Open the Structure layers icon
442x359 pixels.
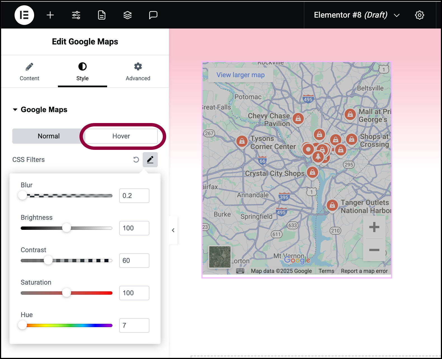[x=128, y=15]
